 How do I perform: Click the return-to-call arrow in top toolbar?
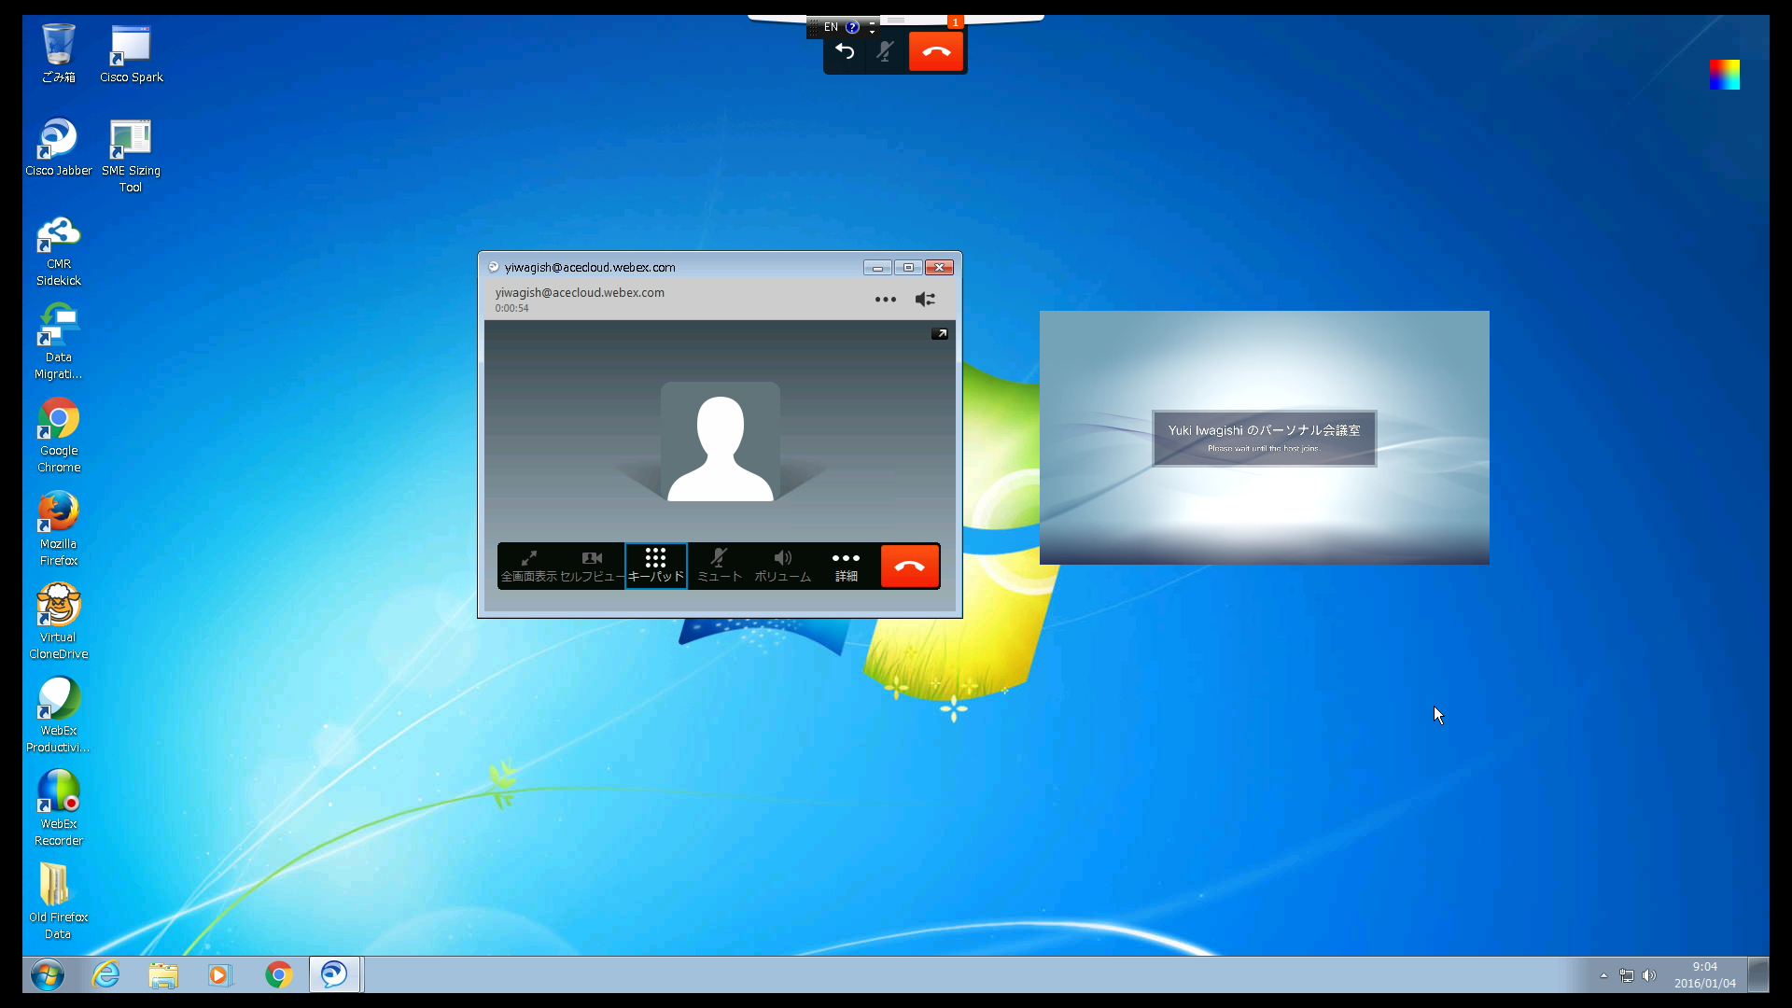[x=845, y=52]
